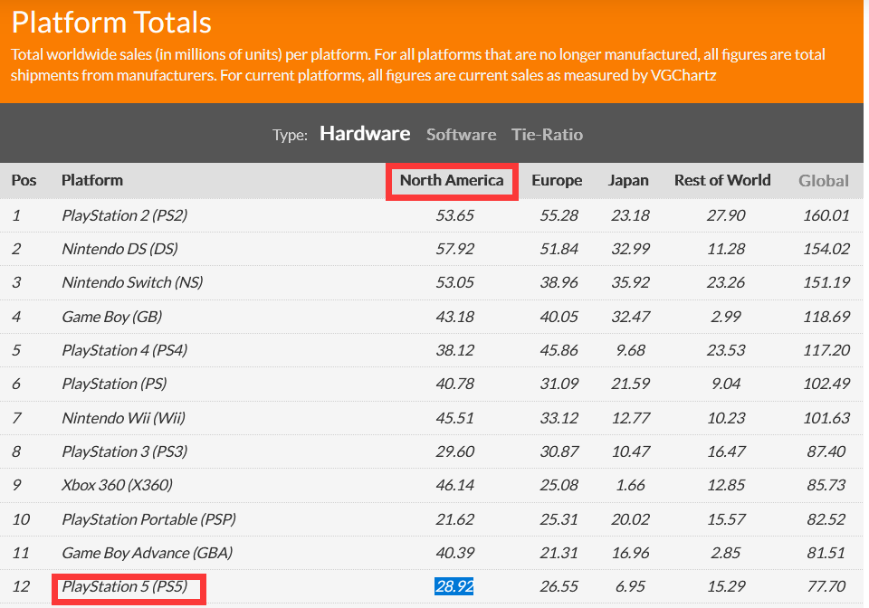The image size is (869, 608).
Task: Sort table by Global column
Action: pos(823,181)
